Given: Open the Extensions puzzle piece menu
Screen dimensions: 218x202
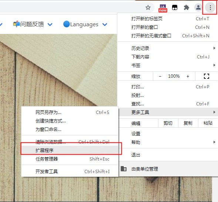Looking at the screenshot, I should tap(187, 7).
